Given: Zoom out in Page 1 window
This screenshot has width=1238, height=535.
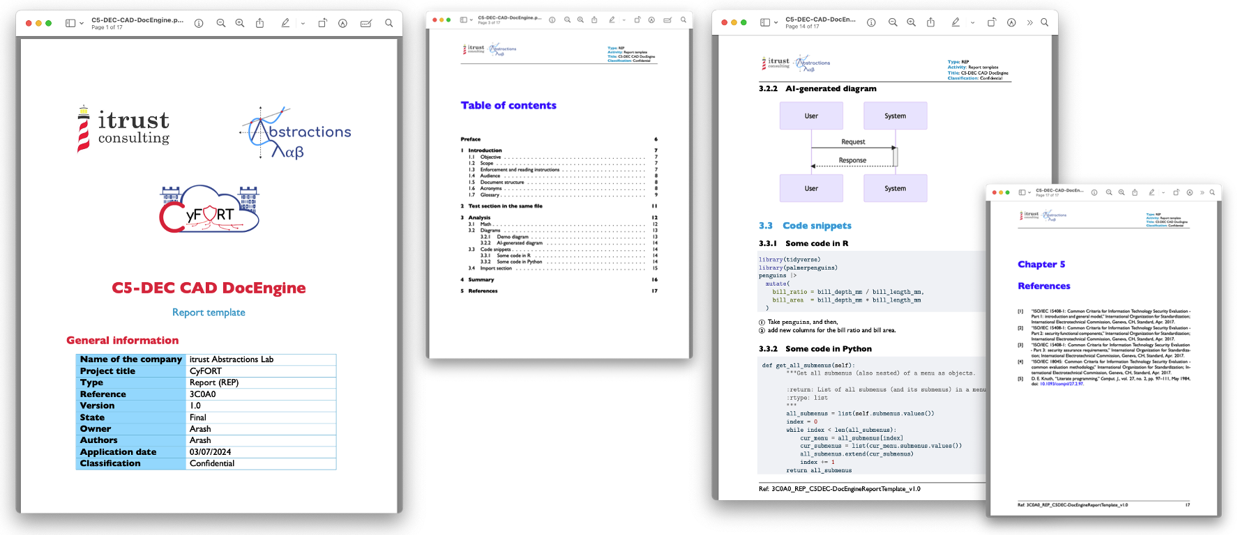Looking at the screenshot, I should (221, 23).
